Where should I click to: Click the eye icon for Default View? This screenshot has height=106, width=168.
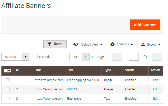coord(76,44)
